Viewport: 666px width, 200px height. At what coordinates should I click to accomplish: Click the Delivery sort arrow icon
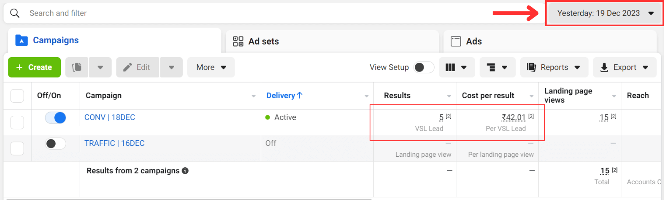300,96
